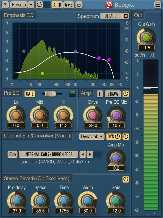Screen dimensions: 163x218
Task: Click the Amp Mix knob
Action: 116,158
